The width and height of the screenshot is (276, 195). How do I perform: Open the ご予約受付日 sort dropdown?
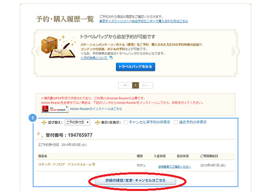pos(77,122)
